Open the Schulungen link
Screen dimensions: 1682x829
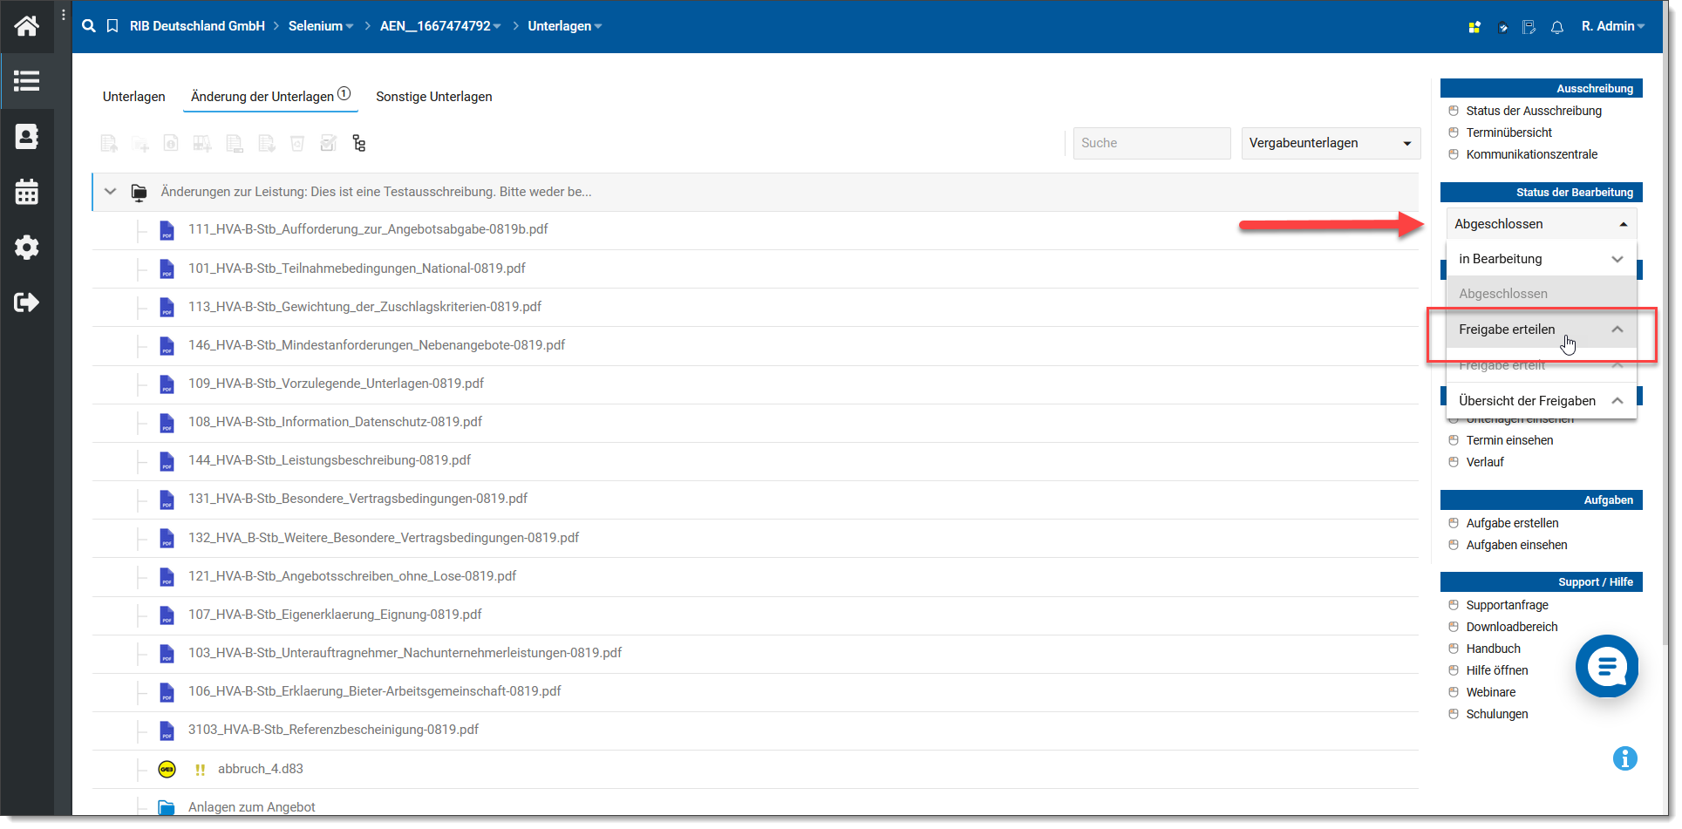coord(1497,714)
